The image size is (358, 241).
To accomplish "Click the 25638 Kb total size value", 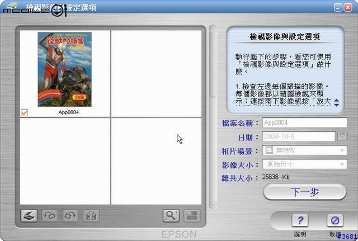I will tap(276, 177).
